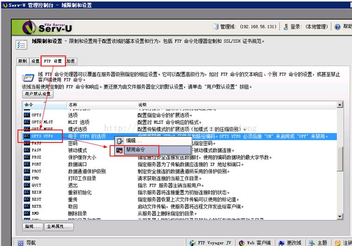Screen dimensions: 352x246
Task: Click the theme icon in bottom bar
Action: pyautogui.click(x=312, y=243)
